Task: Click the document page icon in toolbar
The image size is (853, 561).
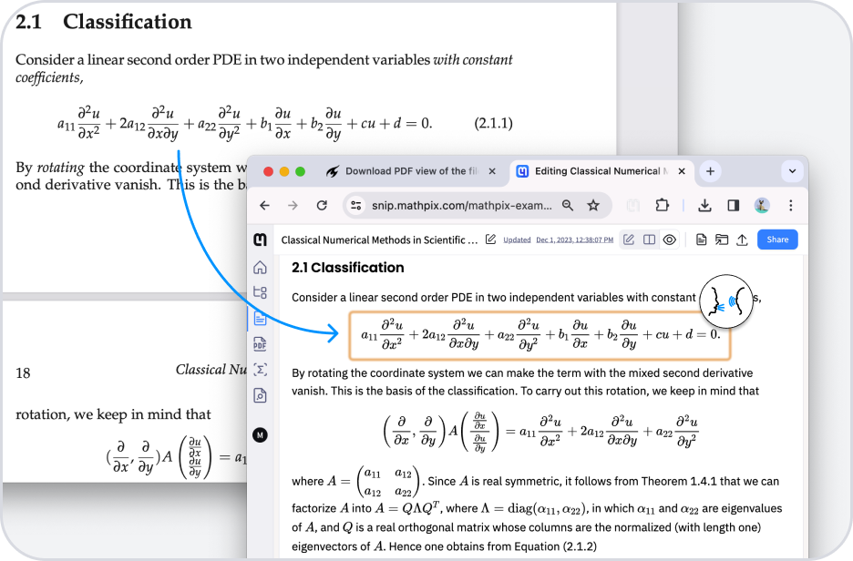Action: point(701,240)
